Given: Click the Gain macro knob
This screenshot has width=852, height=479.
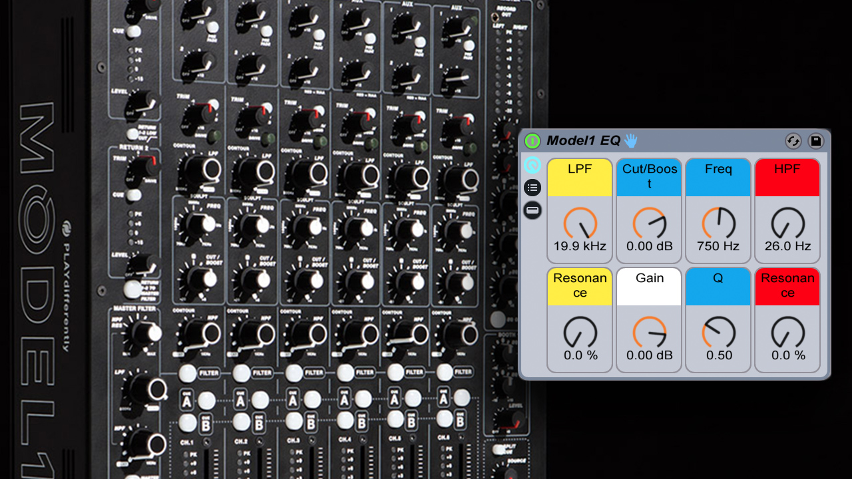Looking at the screenshot, I should 650,332.
